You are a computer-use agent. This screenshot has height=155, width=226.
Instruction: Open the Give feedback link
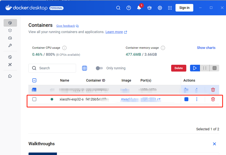pos(66,26)
